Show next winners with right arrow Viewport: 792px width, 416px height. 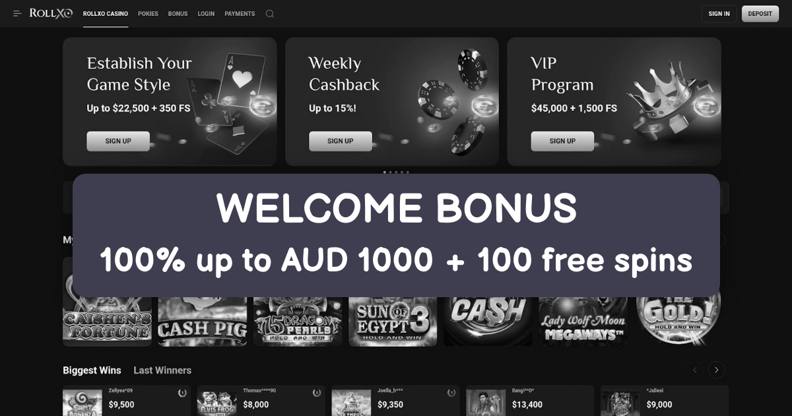click(716, 370)
